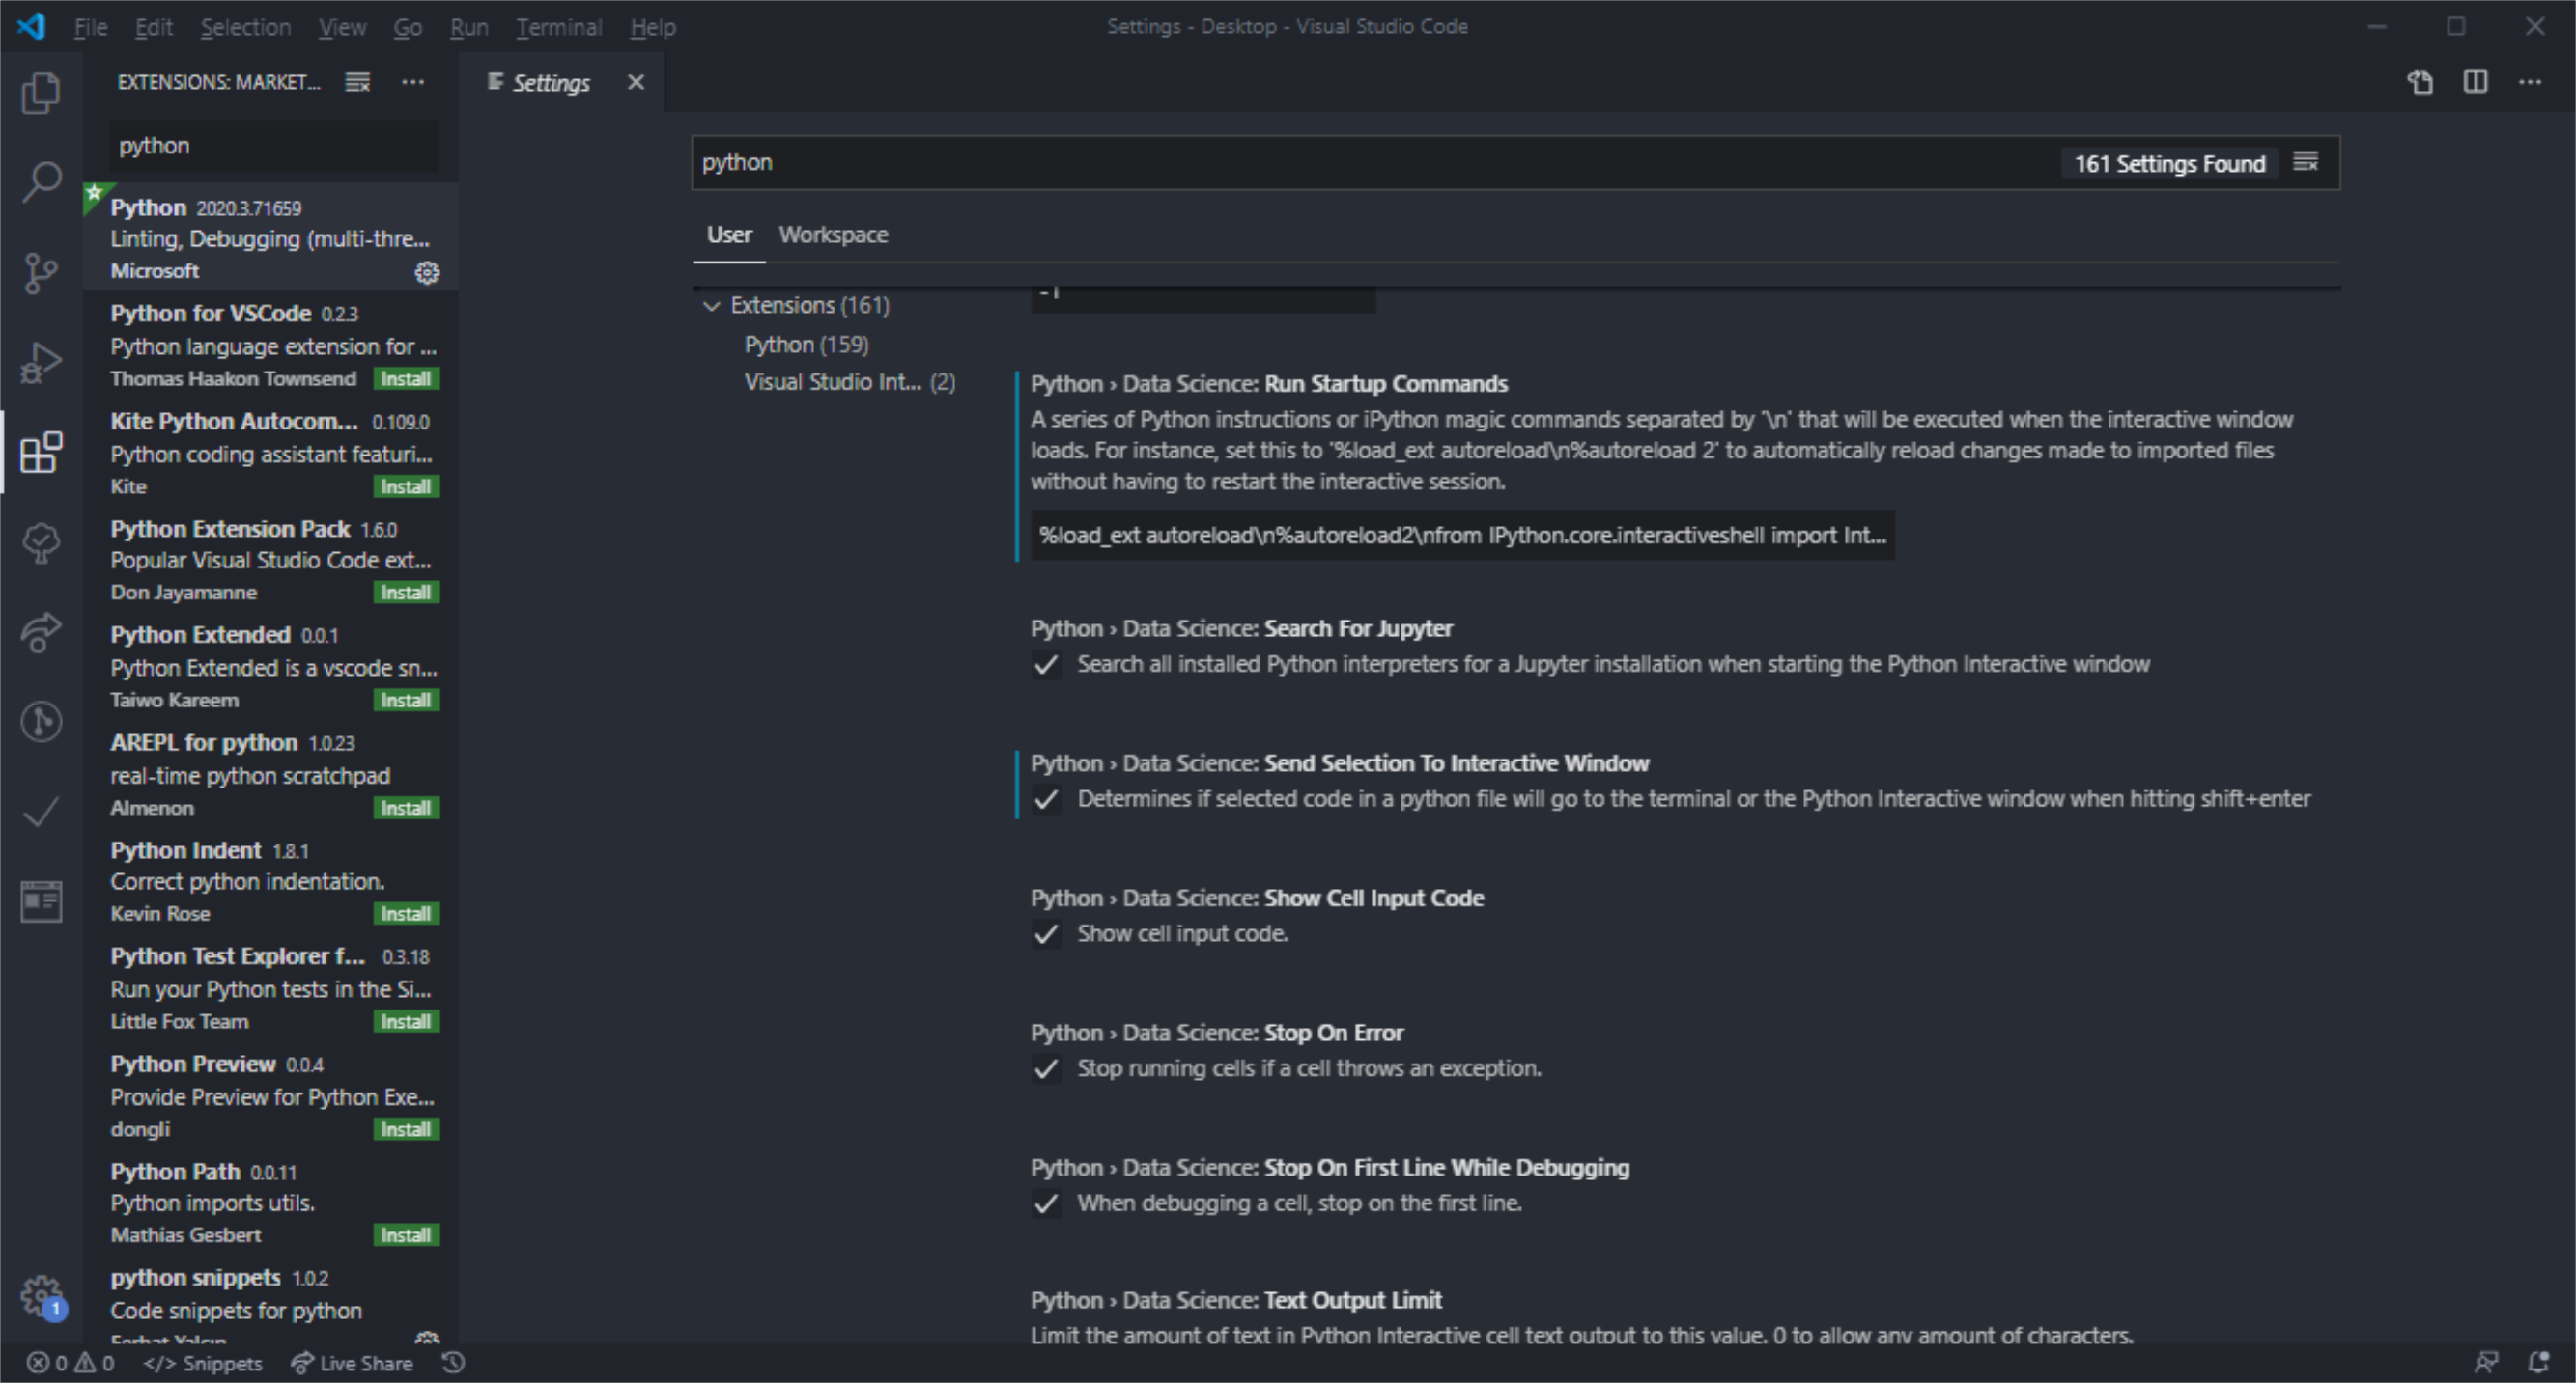Split the editor right
Screen dimensions: 2576x1383
coord(2476,82)
